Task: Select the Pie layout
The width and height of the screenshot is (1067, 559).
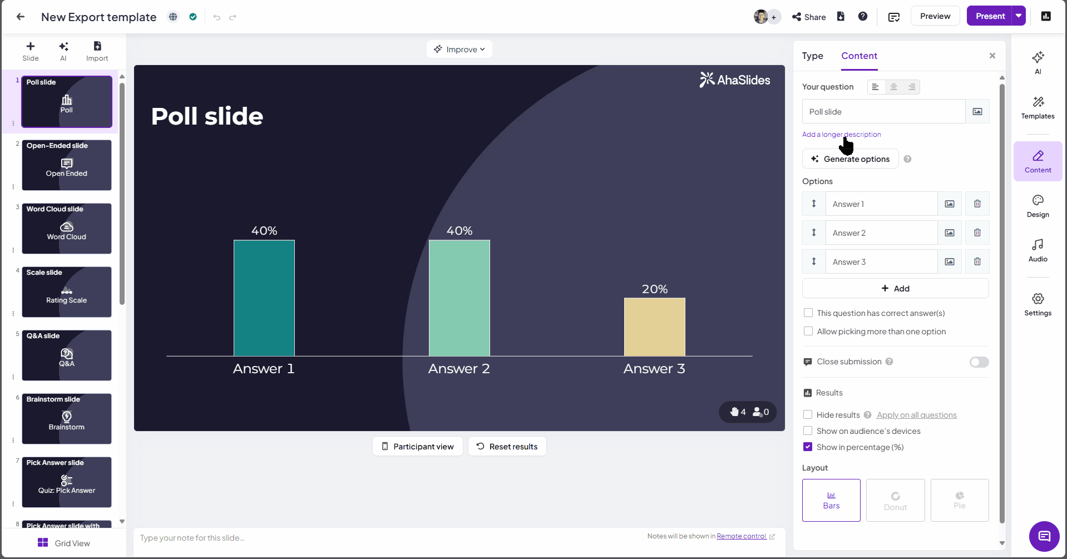Action: [x=960, y=500]
